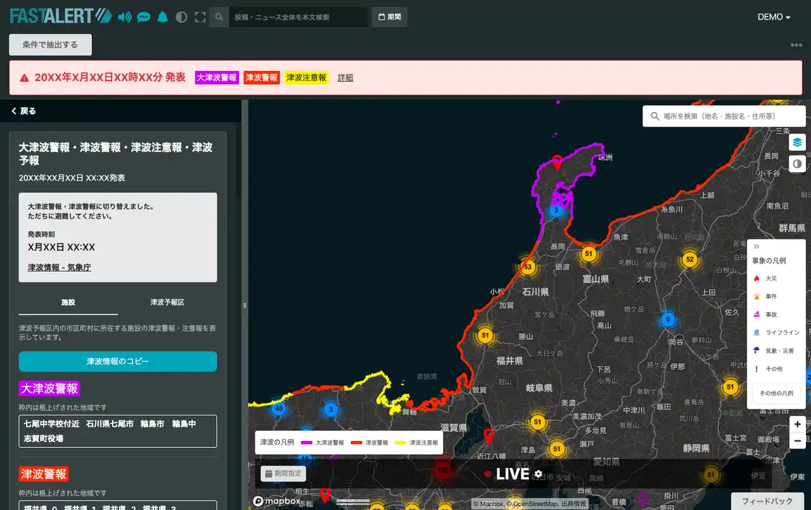Image resolution: width=811 pixels, height=510 pixels.
Task: Click the 条件で抽出する button
Action: click(50, 45)
